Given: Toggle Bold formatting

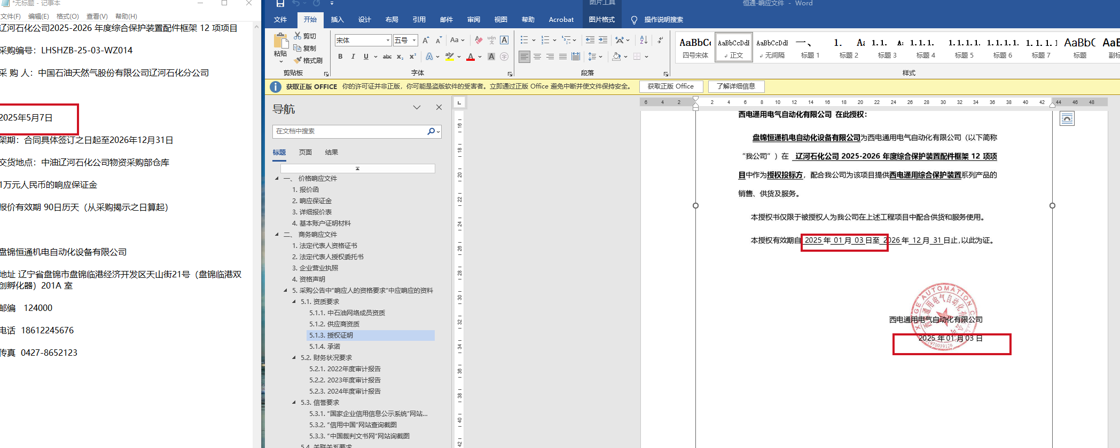Looking at the screenshot, I should pos(340,57).
